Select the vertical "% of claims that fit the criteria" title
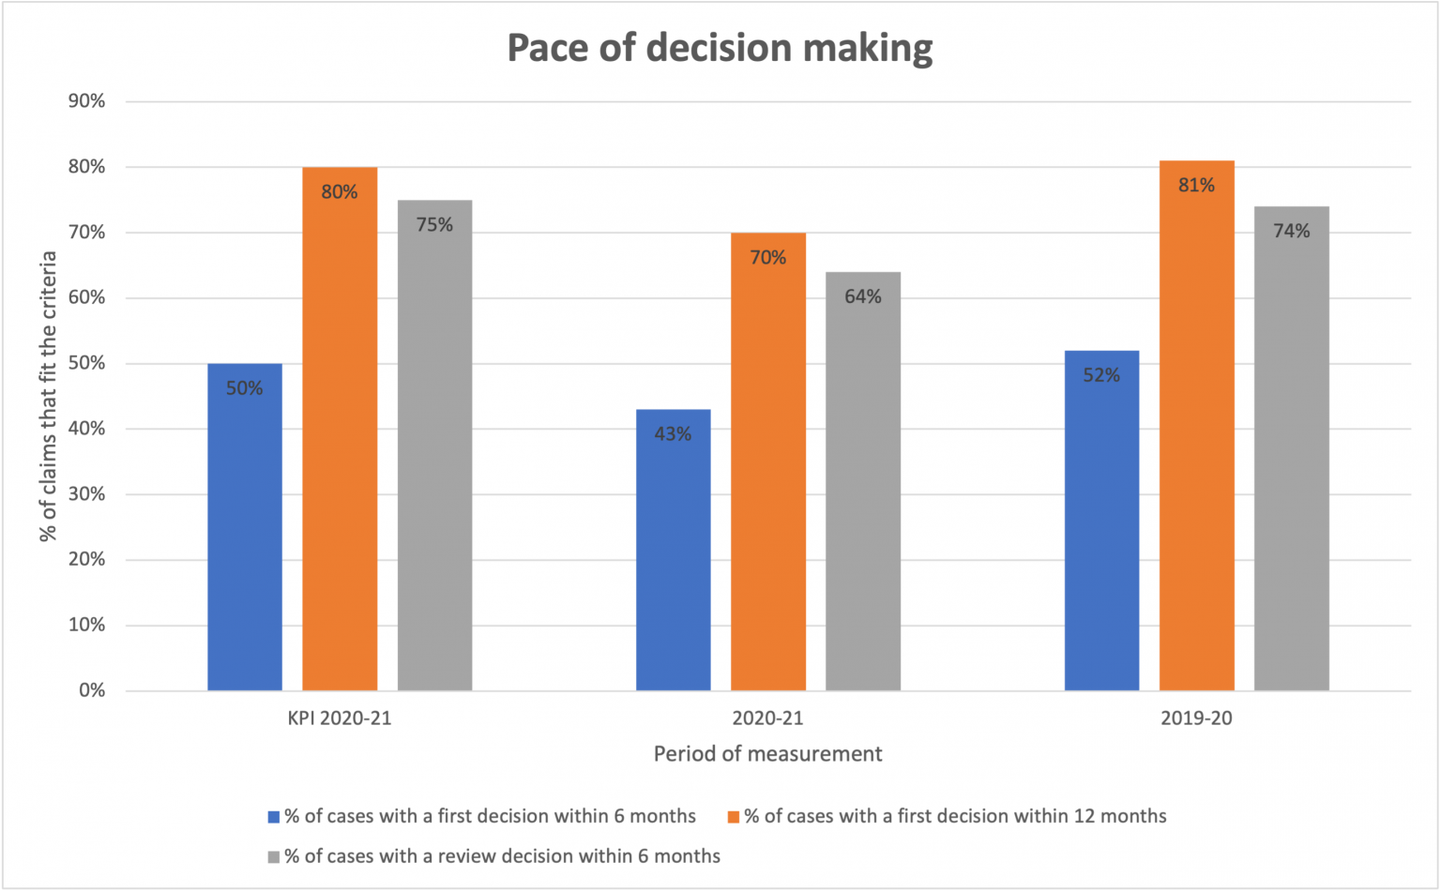The height and width of the screenshot is (892, 1441). click(48, 396)
